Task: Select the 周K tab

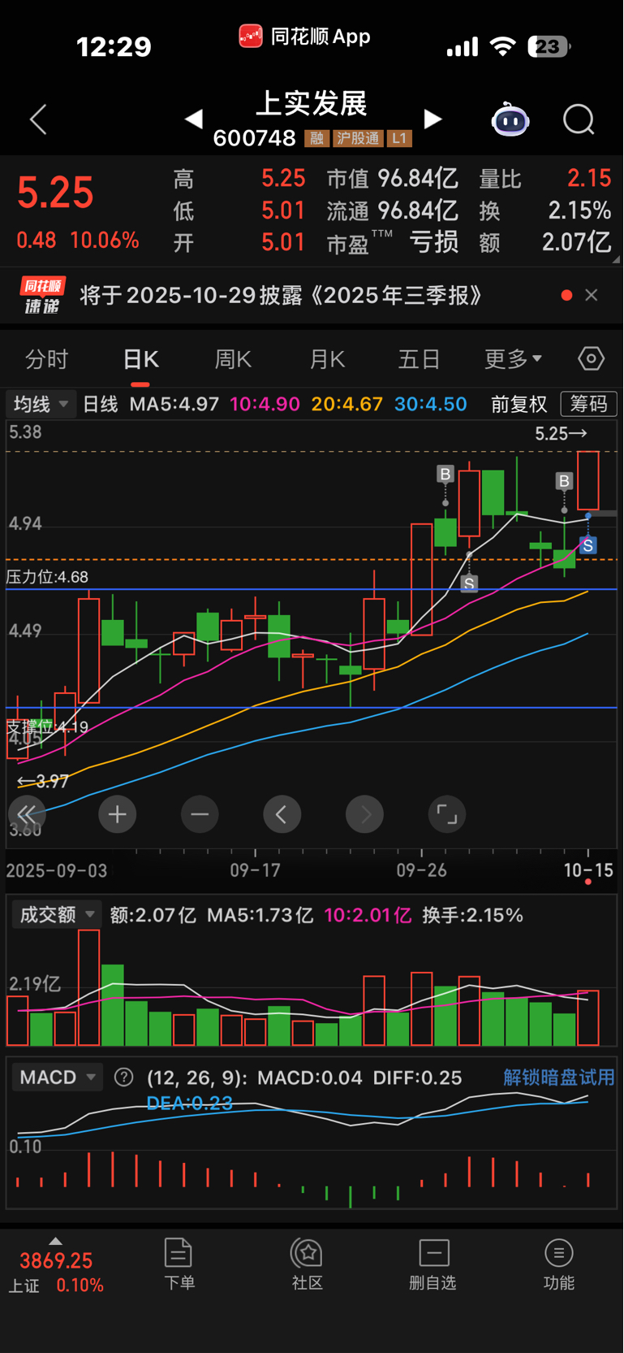Action: click(233, 359)
